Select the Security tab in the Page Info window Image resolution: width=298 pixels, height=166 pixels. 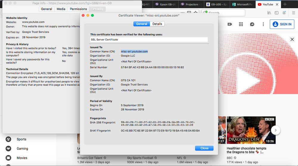coord(97,9)
